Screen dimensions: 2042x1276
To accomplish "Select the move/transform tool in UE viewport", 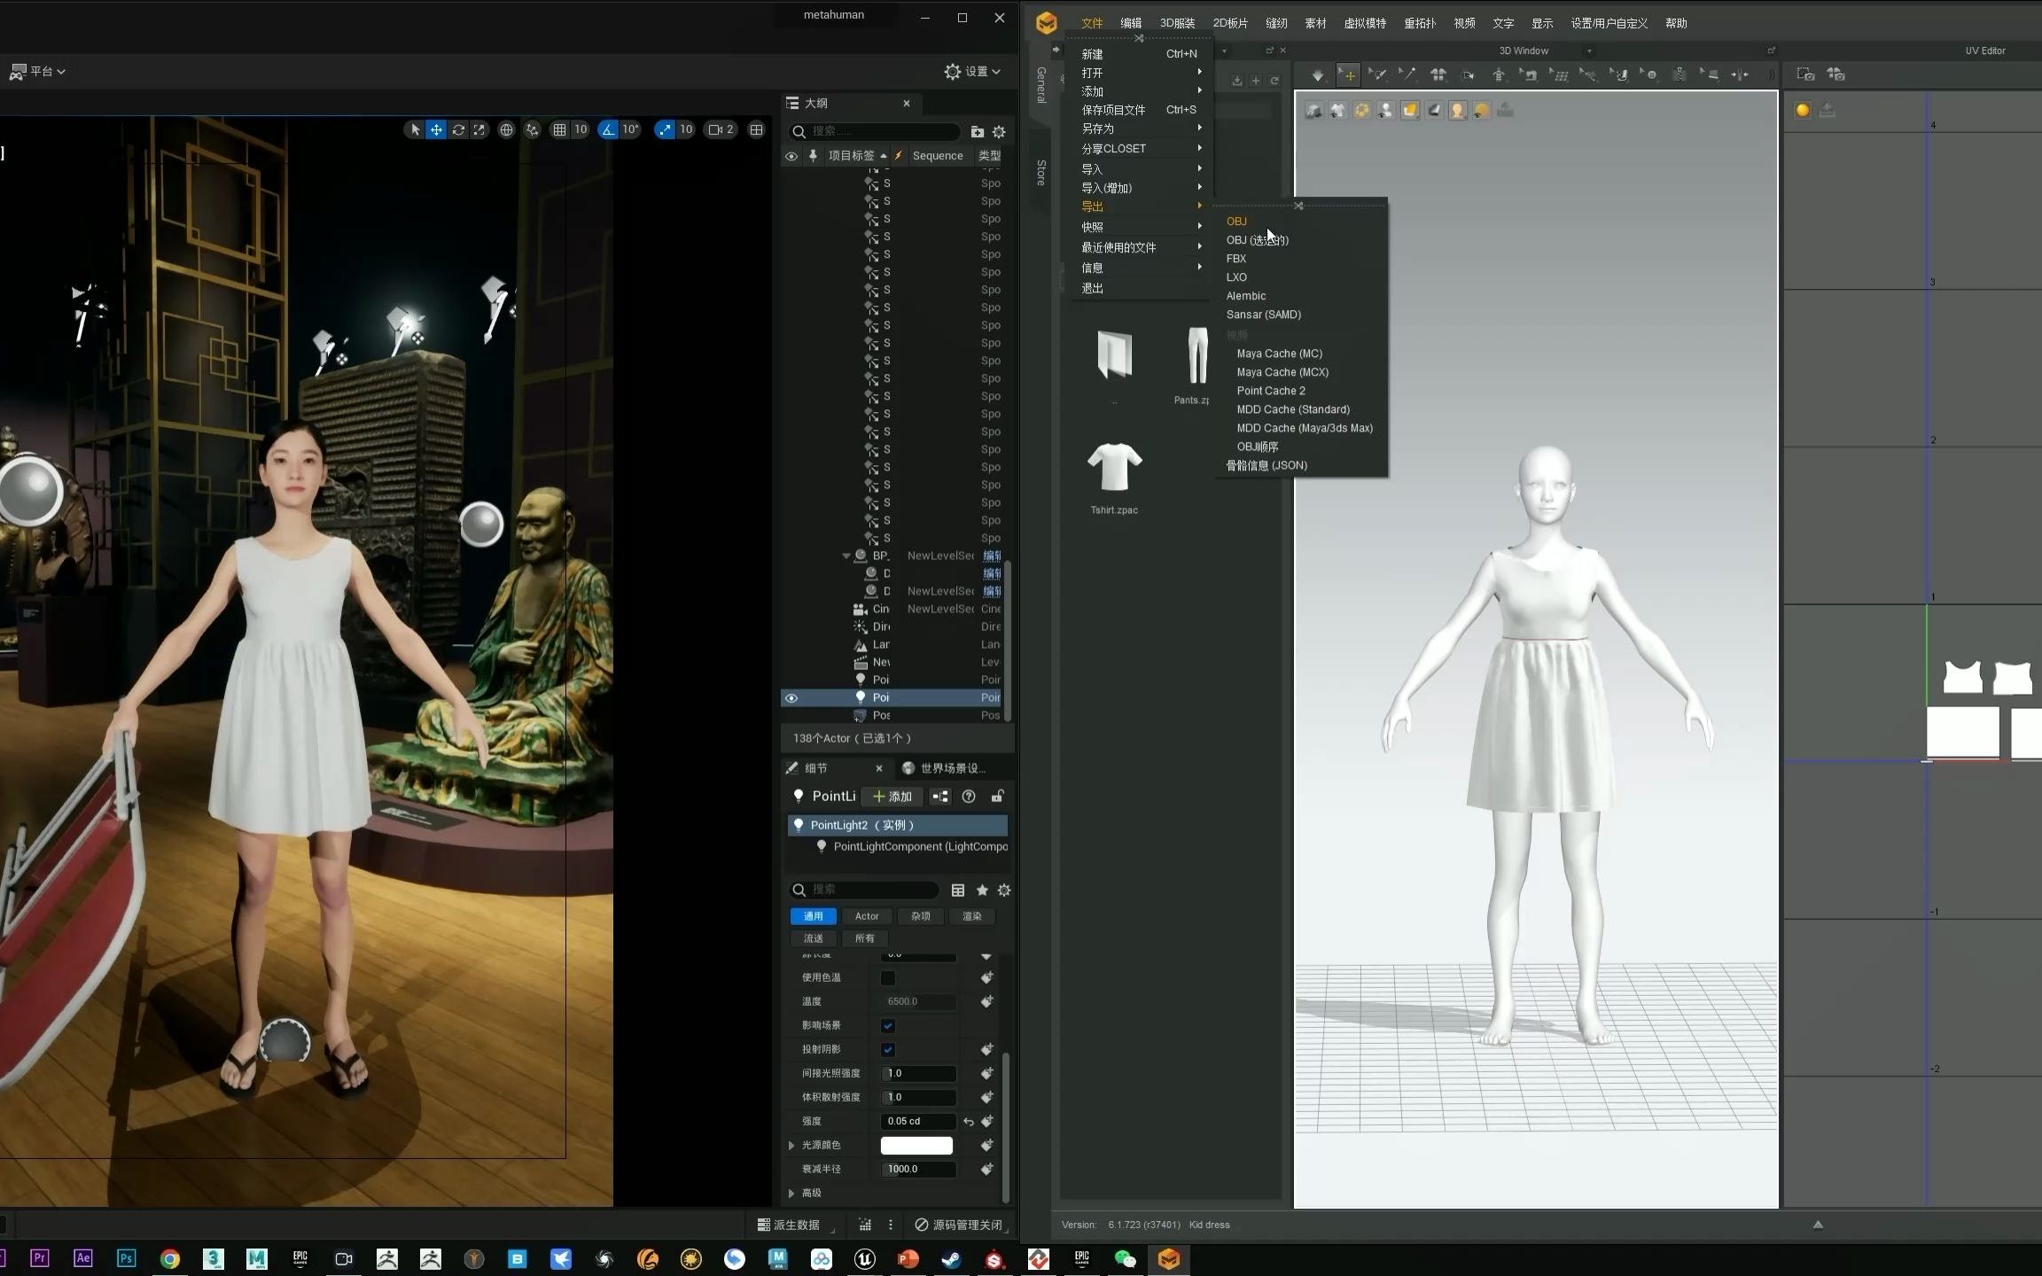I will (436, 129).
